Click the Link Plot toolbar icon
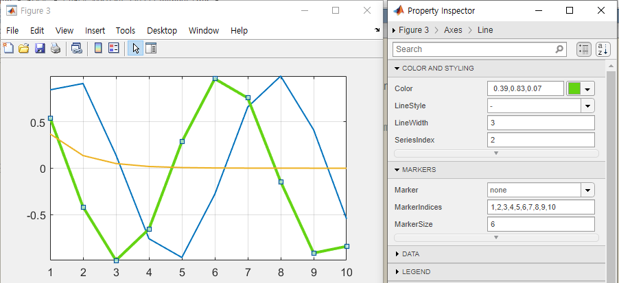619x283 pixels. pos(77,49)
